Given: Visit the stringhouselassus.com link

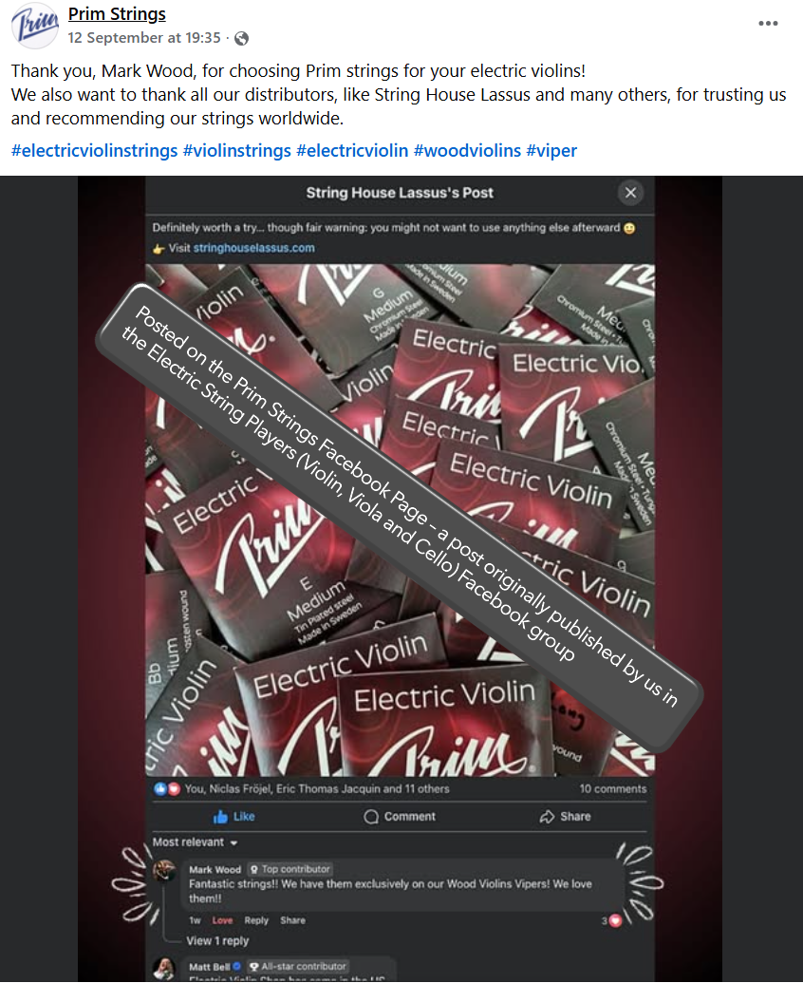Looking at the screenshot, I should click(253, 248).
